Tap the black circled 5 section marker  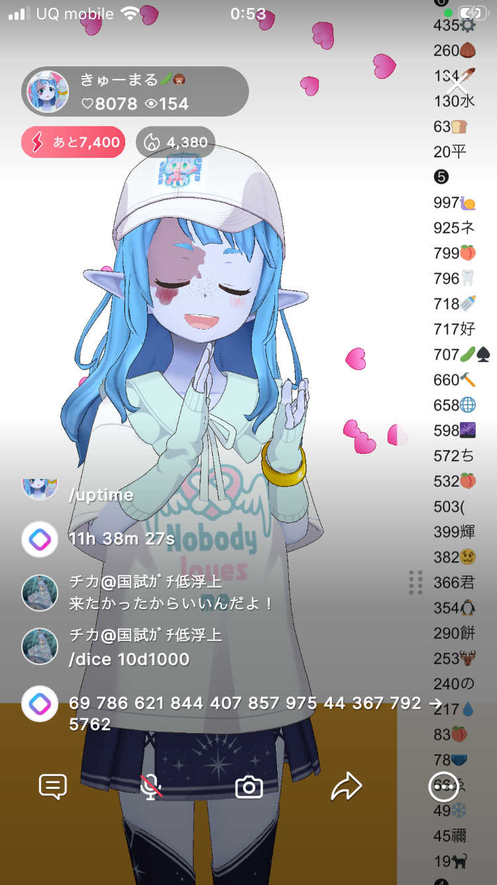(441, 177)
